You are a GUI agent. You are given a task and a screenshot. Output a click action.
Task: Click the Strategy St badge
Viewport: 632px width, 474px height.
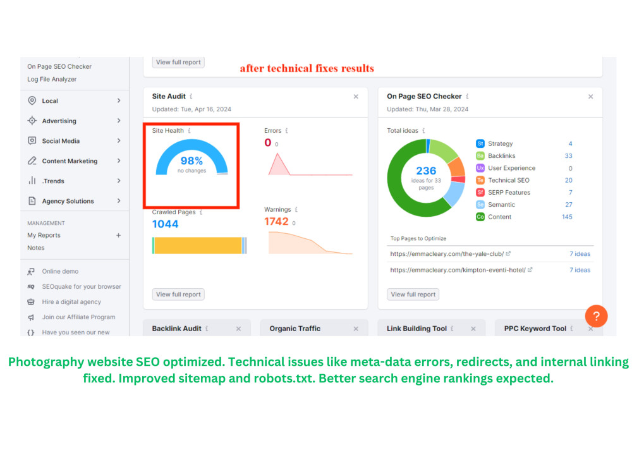(480, 143)
